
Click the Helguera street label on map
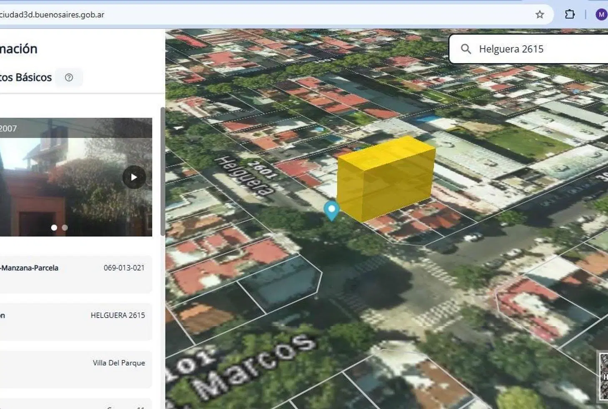[x=244, y=175]
